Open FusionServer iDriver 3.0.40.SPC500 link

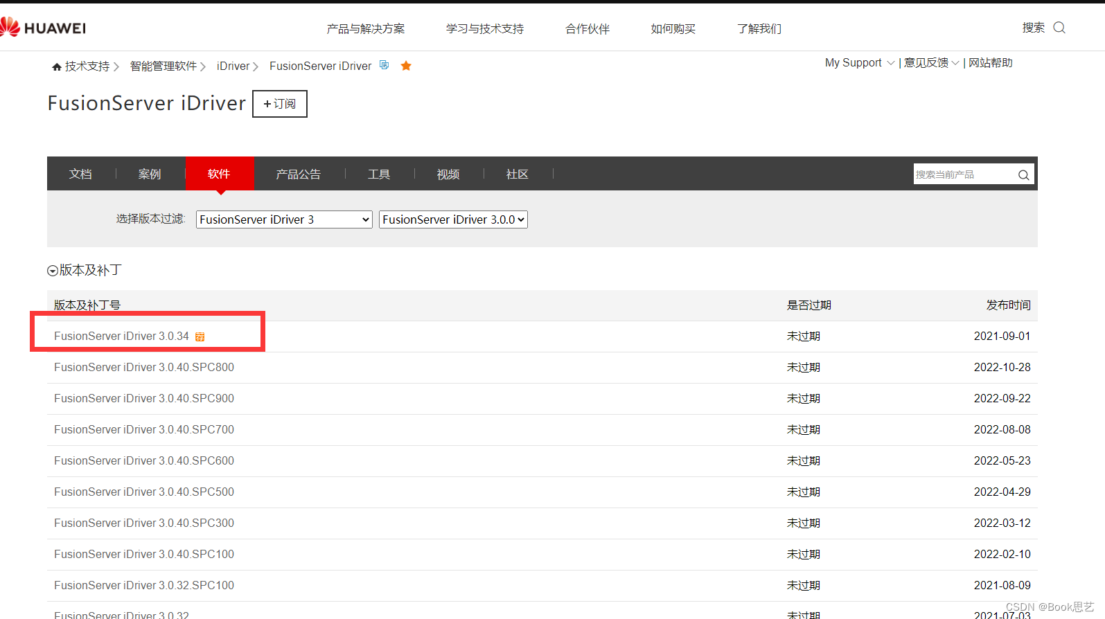pyautogui.click(x=144, y=492)
